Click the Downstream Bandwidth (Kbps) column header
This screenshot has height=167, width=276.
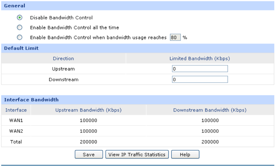(210, 110)
